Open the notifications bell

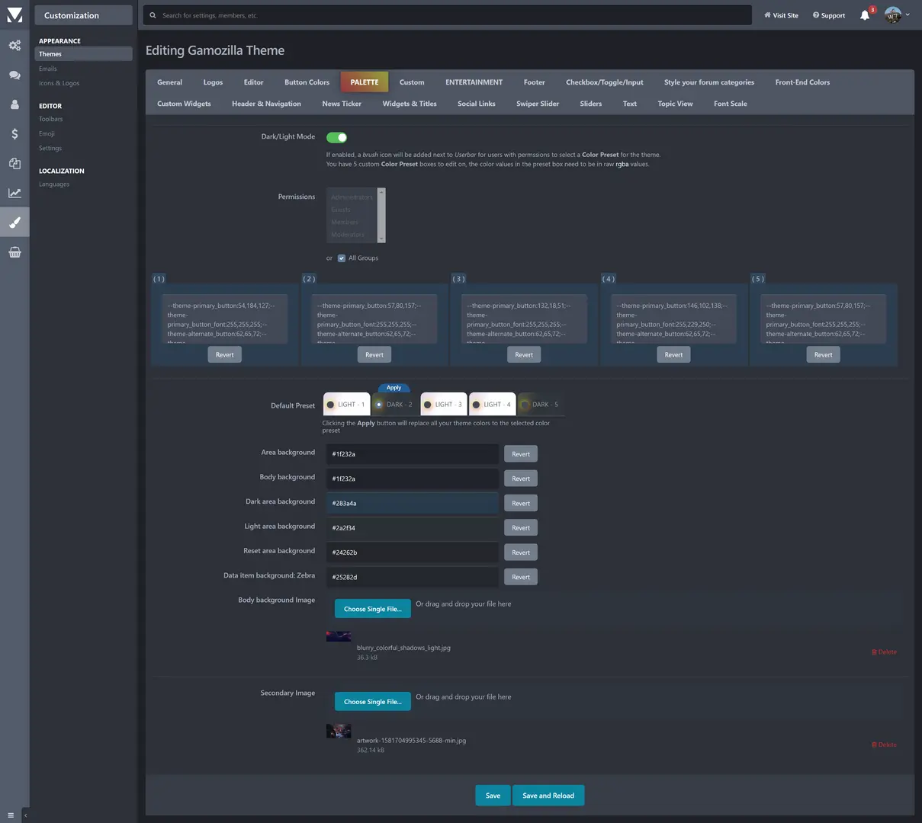pos(865,15)
